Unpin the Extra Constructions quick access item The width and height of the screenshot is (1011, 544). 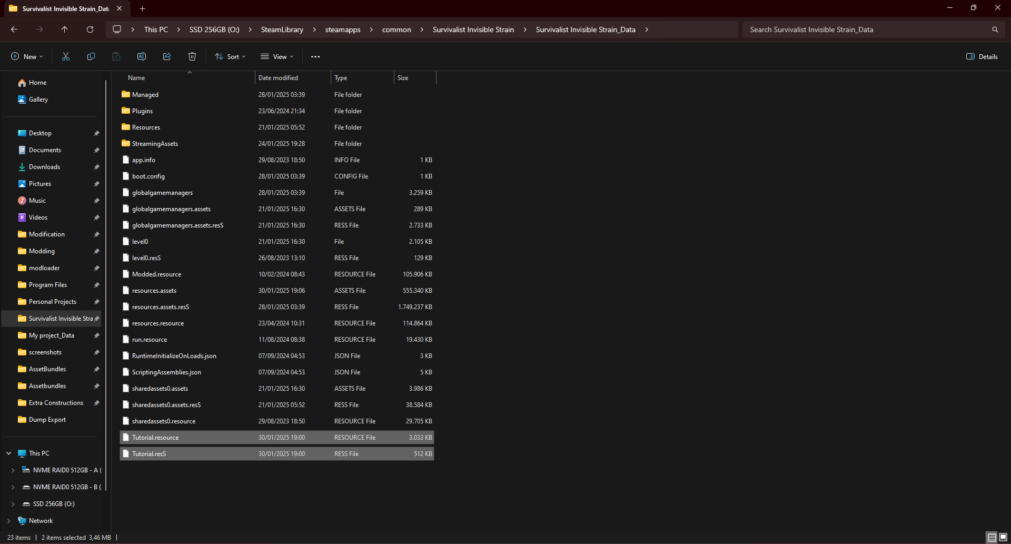point(97,403)
